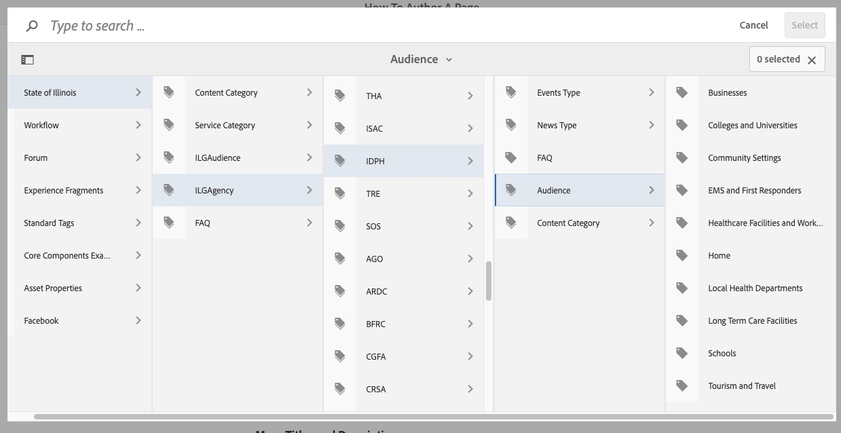Click the horizontal scrollbar at the bottom

[x=433, y=417]
